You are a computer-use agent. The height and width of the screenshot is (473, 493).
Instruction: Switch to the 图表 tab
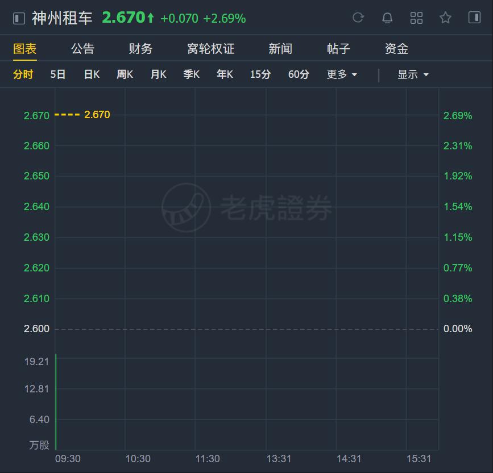click(25, 49)
